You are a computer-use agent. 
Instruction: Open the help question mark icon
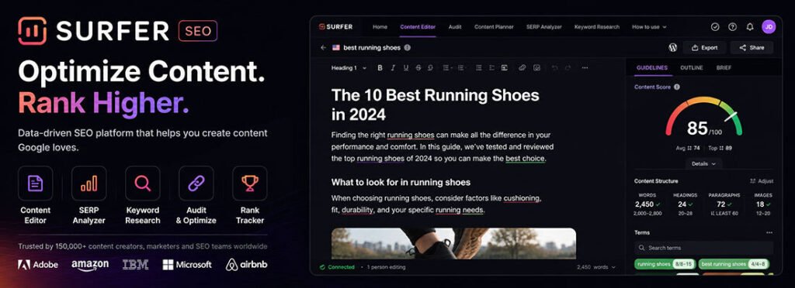732,27
